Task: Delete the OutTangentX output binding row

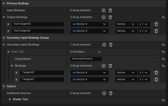Action: (156, 24)
